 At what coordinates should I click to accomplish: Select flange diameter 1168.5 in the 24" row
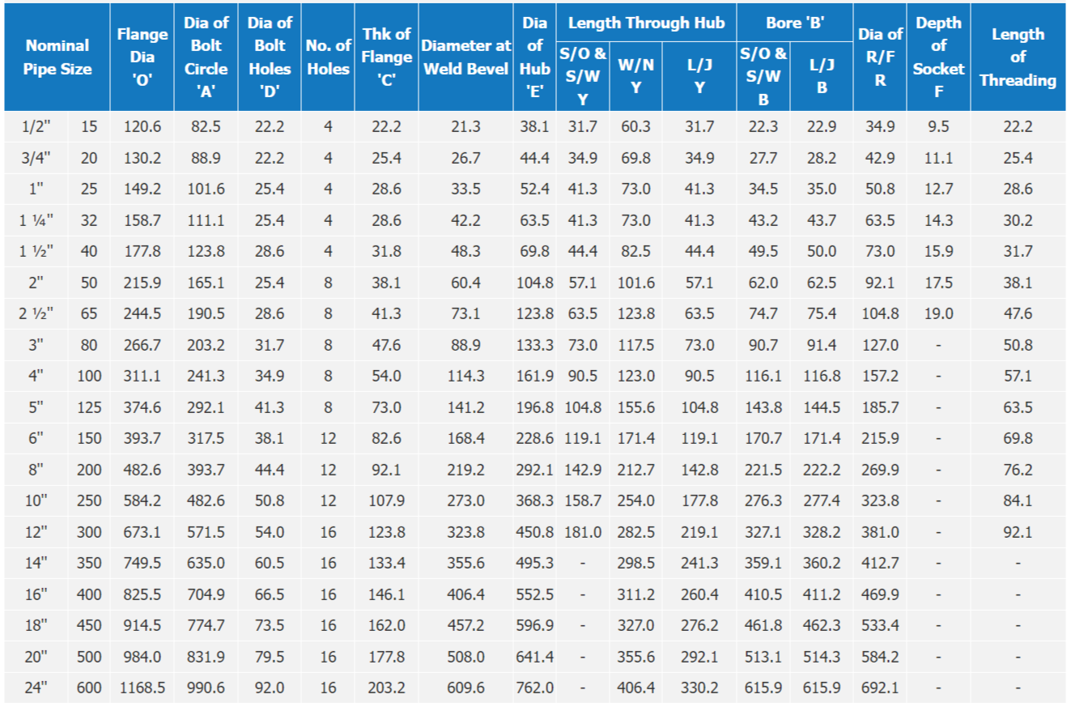click(142, 688)
